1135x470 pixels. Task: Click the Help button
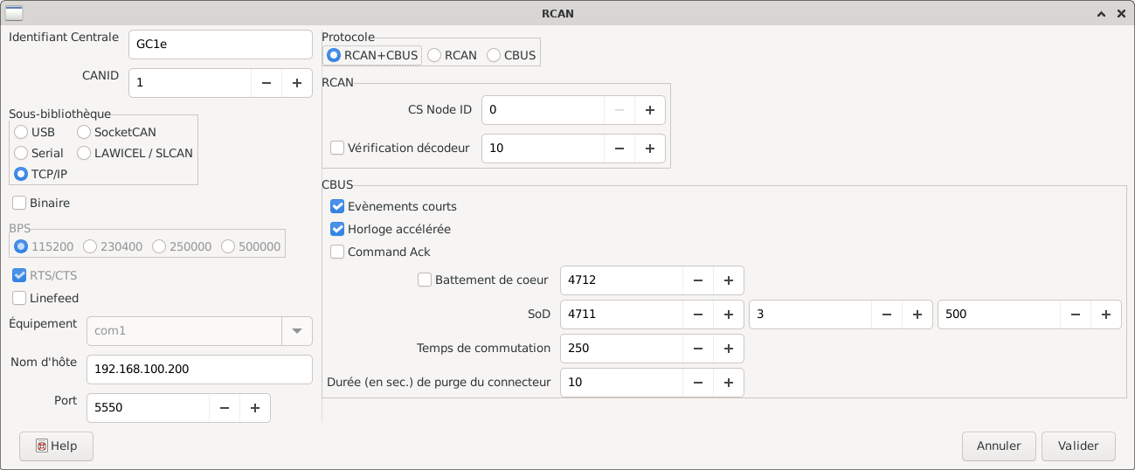(56, 446)
